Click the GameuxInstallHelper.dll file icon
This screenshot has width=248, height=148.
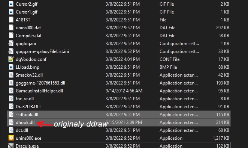(x=11, y=91)
